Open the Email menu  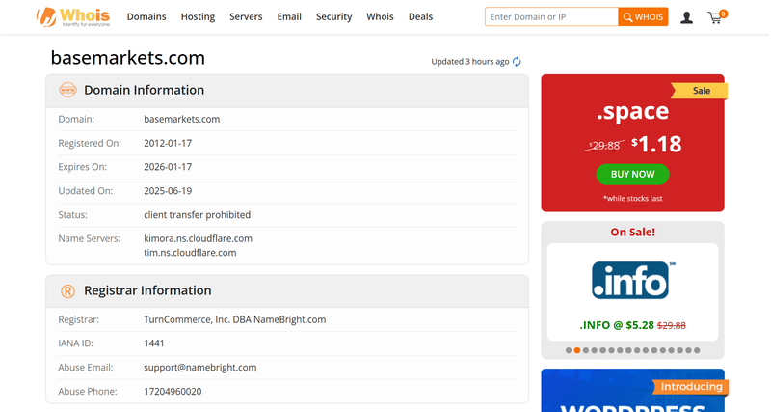(x=289, y=16)
